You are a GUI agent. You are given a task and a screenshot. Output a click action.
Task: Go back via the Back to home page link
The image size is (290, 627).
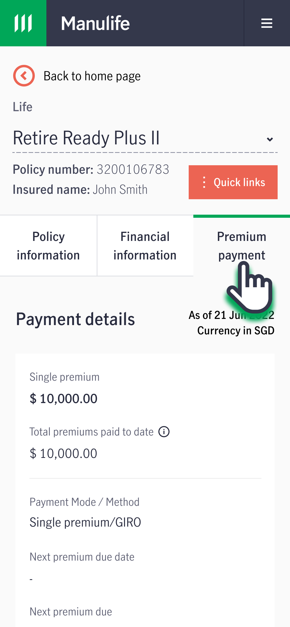92,76
